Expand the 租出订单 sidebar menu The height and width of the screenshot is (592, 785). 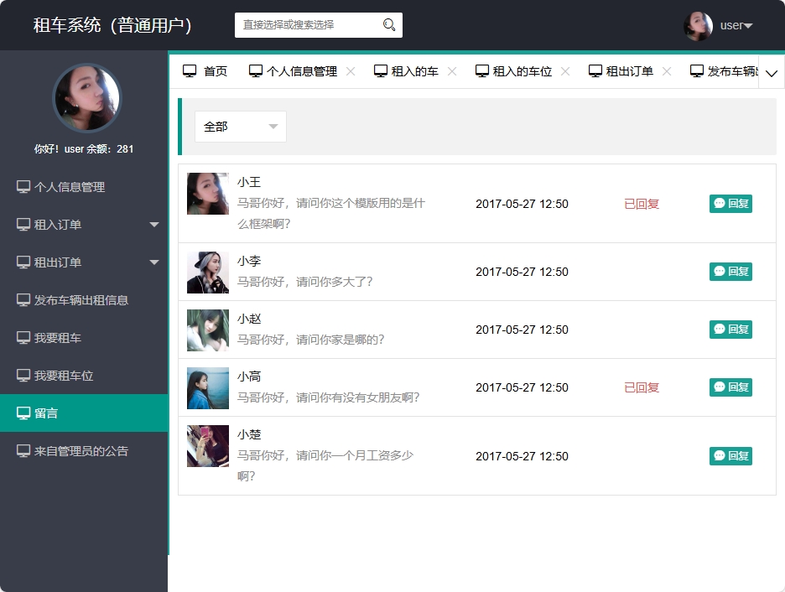153,262
